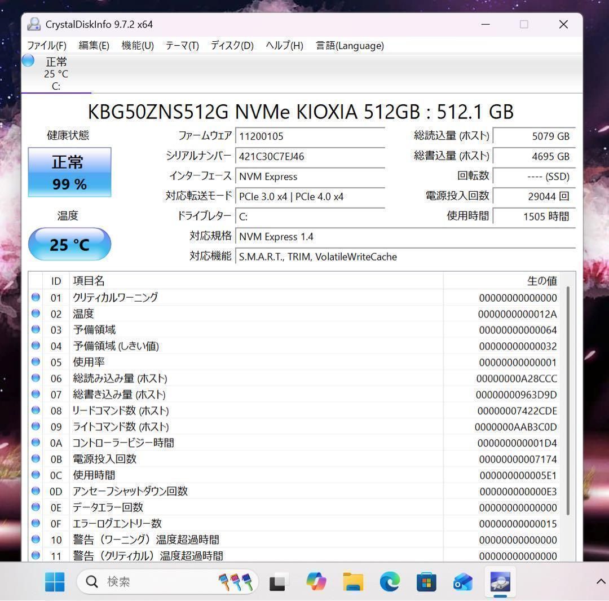Viewport: 609px width, 601px height.
Task: Select the drive C: health circle indicator
Action: 28,61
